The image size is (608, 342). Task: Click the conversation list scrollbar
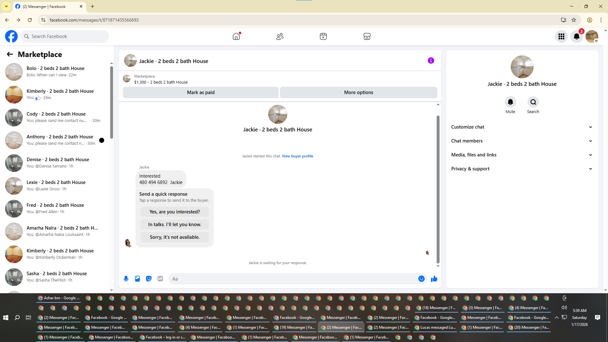[x=111, y=102]
